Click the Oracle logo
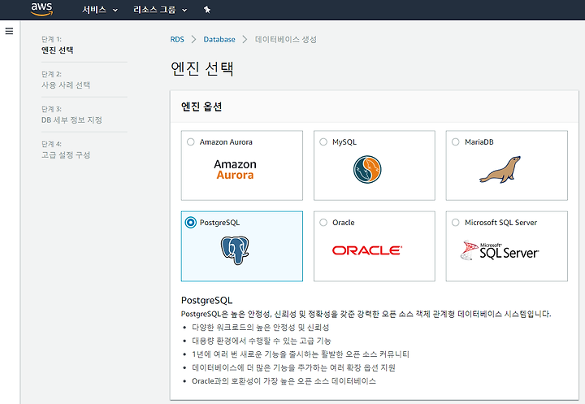Image resolution: width=585 pixels, height=404 pixels. (367, 250)
